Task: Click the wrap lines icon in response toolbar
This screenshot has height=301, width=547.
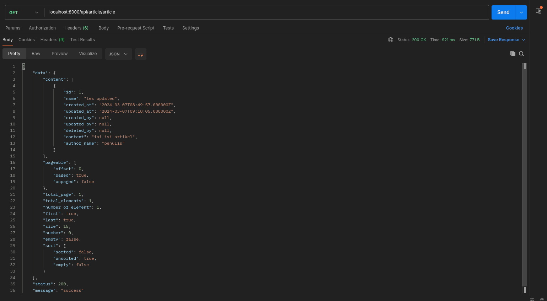Action: pos(141,54)
